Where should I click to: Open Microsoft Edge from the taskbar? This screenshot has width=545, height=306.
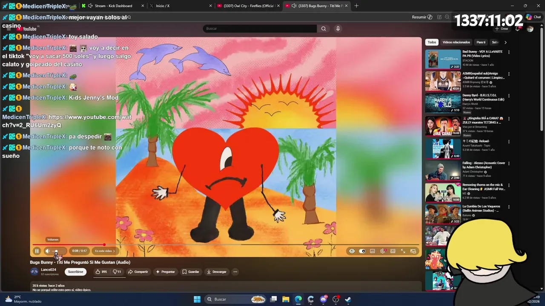tap(298, 299)
